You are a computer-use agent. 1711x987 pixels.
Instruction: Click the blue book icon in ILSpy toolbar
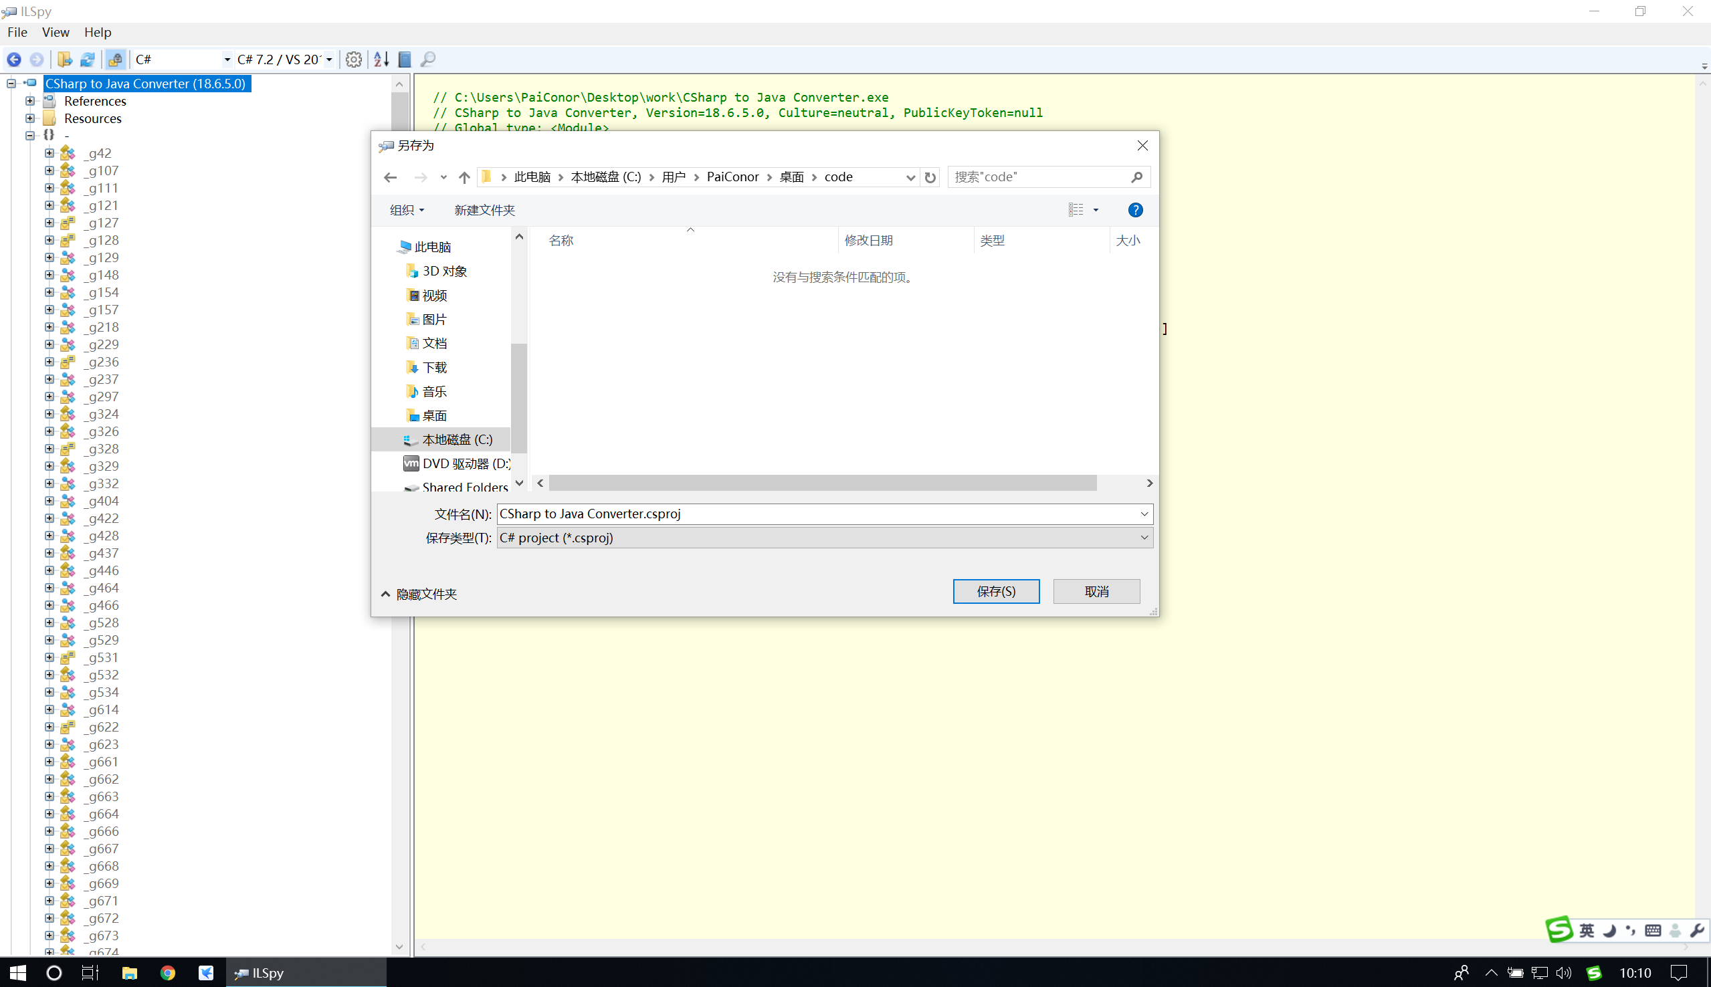405,60
